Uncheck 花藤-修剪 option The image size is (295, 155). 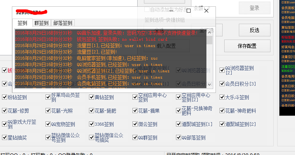pos(4,111)
